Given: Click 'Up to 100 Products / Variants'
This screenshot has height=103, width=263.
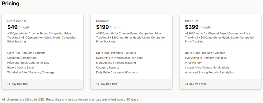Looking at the screenshot, I should (x=26, y=53).
